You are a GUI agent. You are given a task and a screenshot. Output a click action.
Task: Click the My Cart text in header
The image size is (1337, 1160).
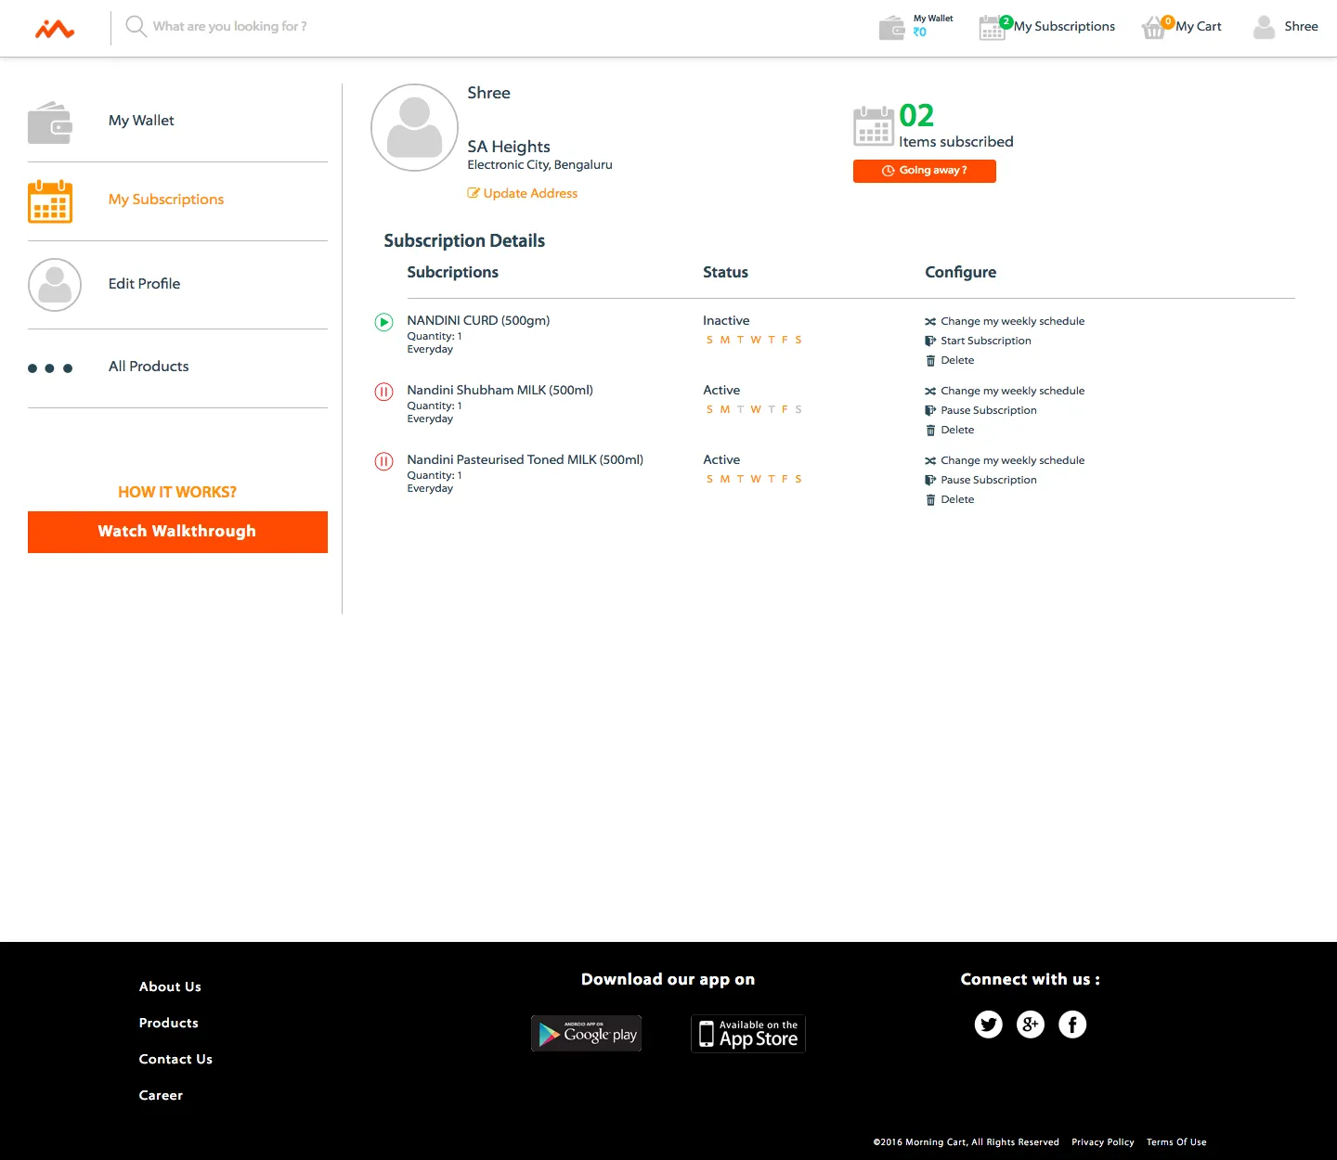pyautogui.click(x=1199, y=27)
